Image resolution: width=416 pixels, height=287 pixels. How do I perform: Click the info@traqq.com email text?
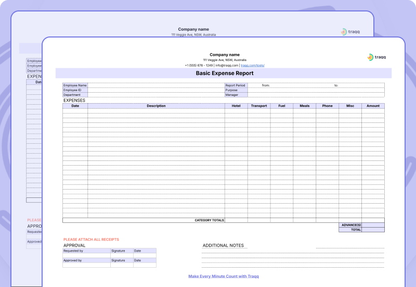tap(227, 66)
